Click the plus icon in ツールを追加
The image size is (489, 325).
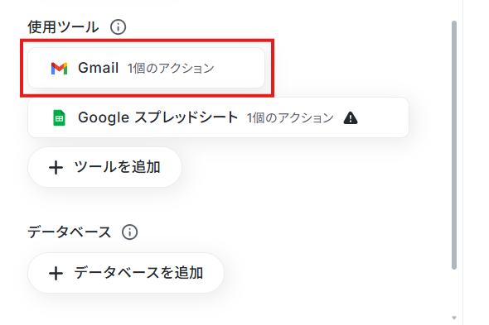pos(56,168)
